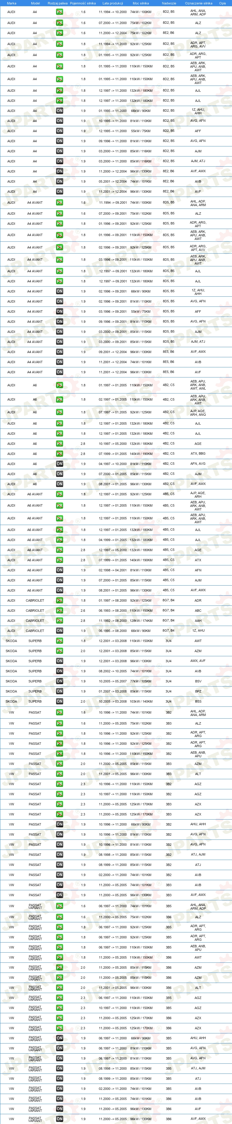The image size is (232, 1124).
Task: Select the 01.2007 -> 03.2008 production years cell
Action: 112,691
